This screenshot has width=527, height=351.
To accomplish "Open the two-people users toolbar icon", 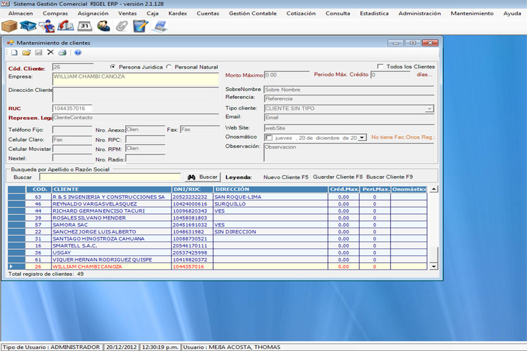I will pyautogui.click(x=104, y=26).
